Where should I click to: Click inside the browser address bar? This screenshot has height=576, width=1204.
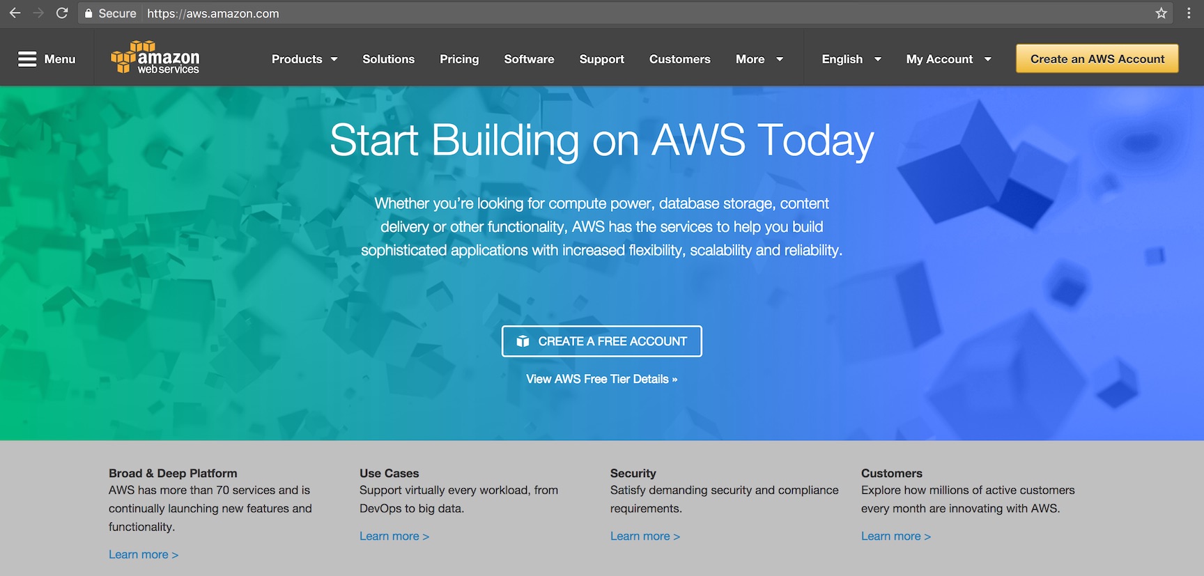point(279,13)
